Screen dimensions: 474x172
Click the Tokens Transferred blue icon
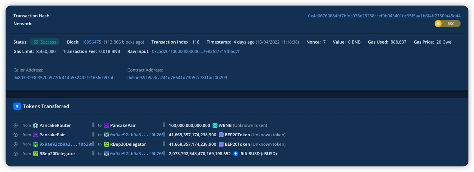(17, 106)
